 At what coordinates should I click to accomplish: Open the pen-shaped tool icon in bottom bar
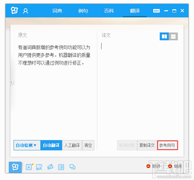pyautogui.click(x=50, y=167)
